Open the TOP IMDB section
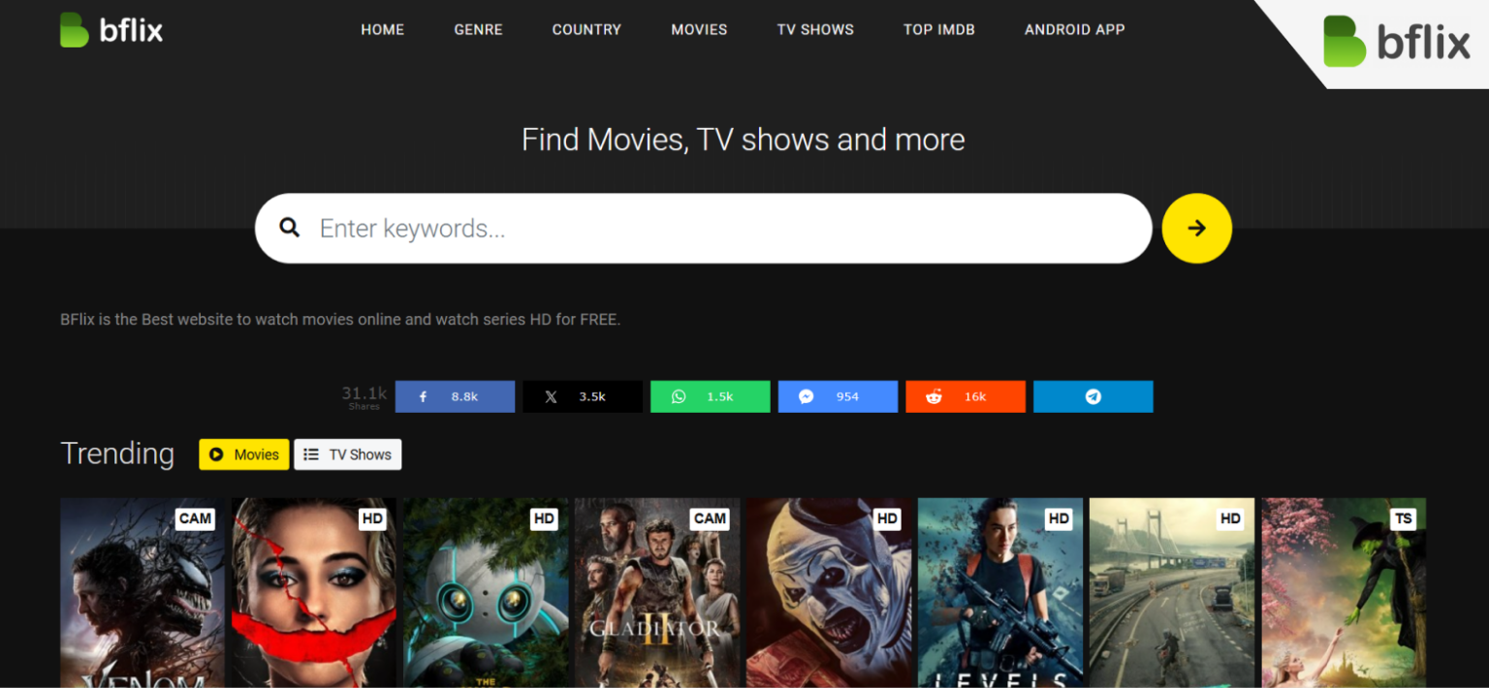Screen dimensions: 1489x688 point(938,29)
